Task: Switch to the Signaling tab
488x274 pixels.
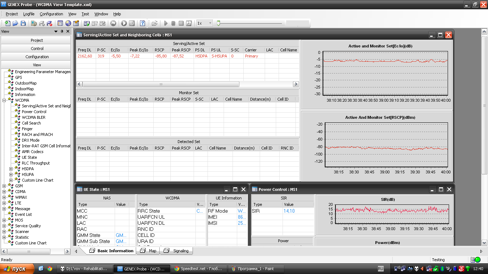Action: click(x=177, y=251)
